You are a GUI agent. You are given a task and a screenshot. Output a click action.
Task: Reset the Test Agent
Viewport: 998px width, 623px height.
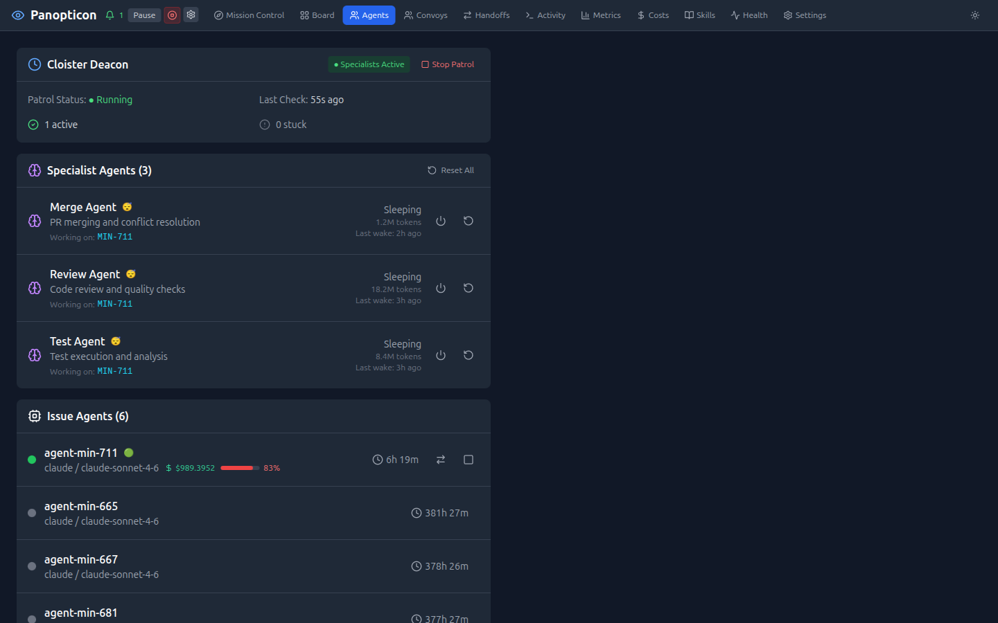tap(469, 355)
